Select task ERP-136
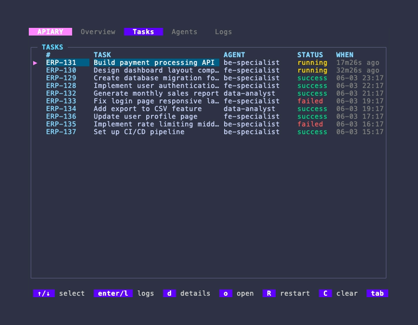 tap(61, 117)
